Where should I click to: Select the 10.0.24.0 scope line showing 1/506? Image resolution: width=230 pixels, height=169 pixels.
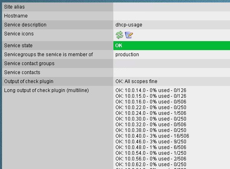click(x=151, y=113)
